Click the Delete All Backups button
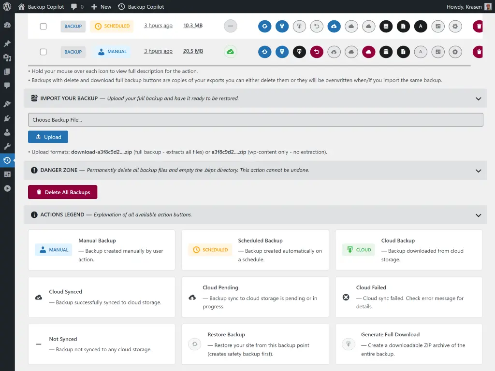495x371 pixels. [x=62, y=192]
